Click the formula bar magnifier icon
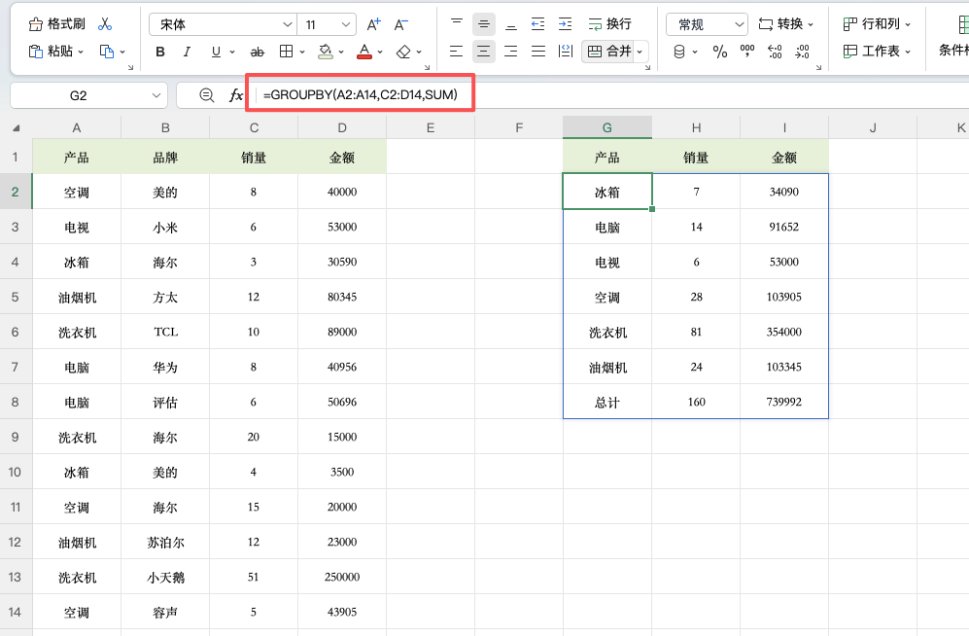The width and height of the screenshot is (969, 636). [x=206, y=95]
